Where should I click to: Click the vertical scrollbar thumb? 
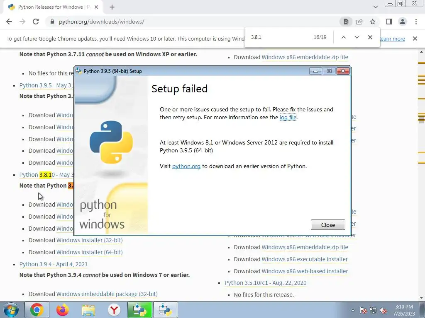point(421,120)
